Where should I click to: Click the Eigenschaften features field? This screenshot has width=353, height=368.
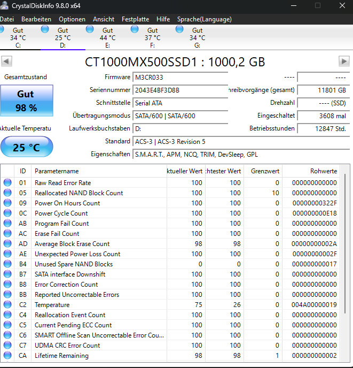click(241, 155)
